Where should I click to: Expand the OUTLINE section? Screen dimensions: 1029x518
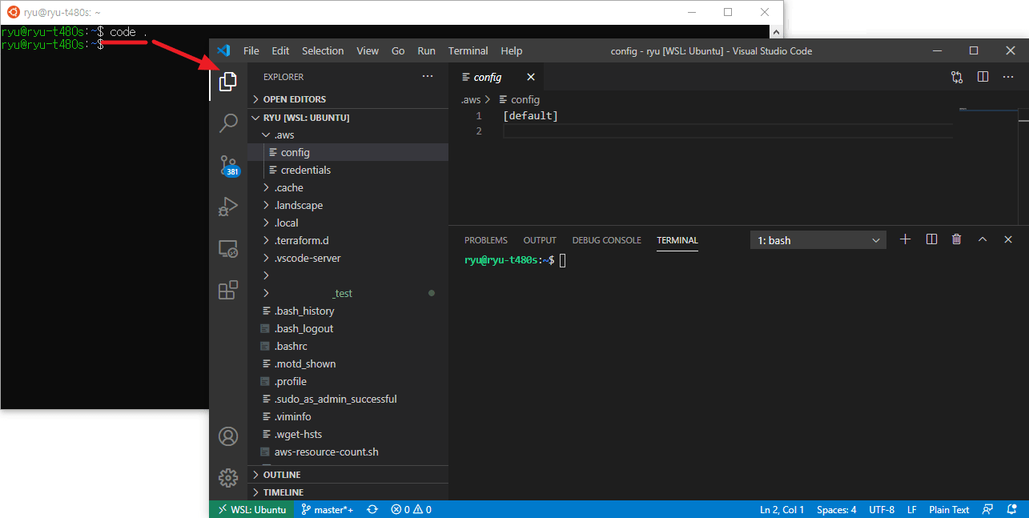click(x=348, y=475)
